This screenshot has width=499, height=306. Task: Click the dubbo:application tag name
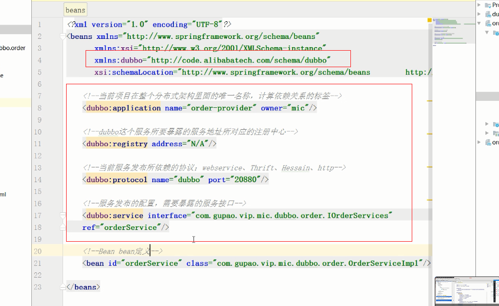(123, 108)
